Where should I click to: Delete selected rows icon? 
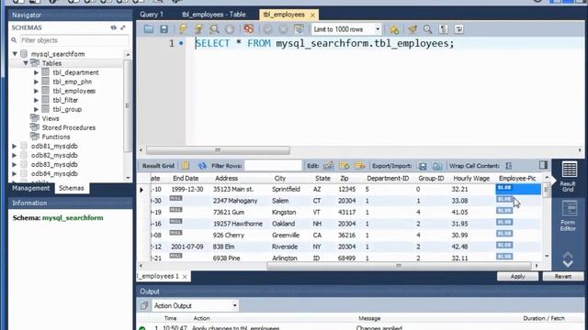click(359, 166)
